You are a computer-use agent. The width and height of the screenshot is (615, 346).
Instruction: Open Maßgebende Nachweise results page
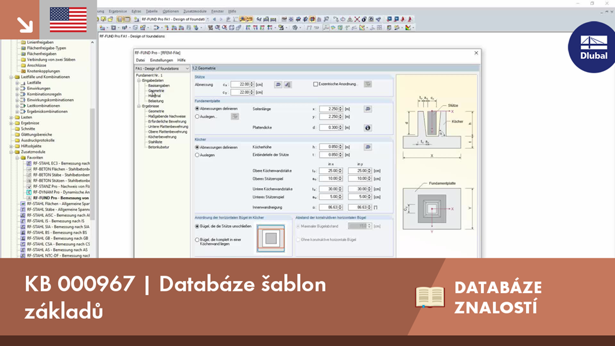[x=167, y=117]
